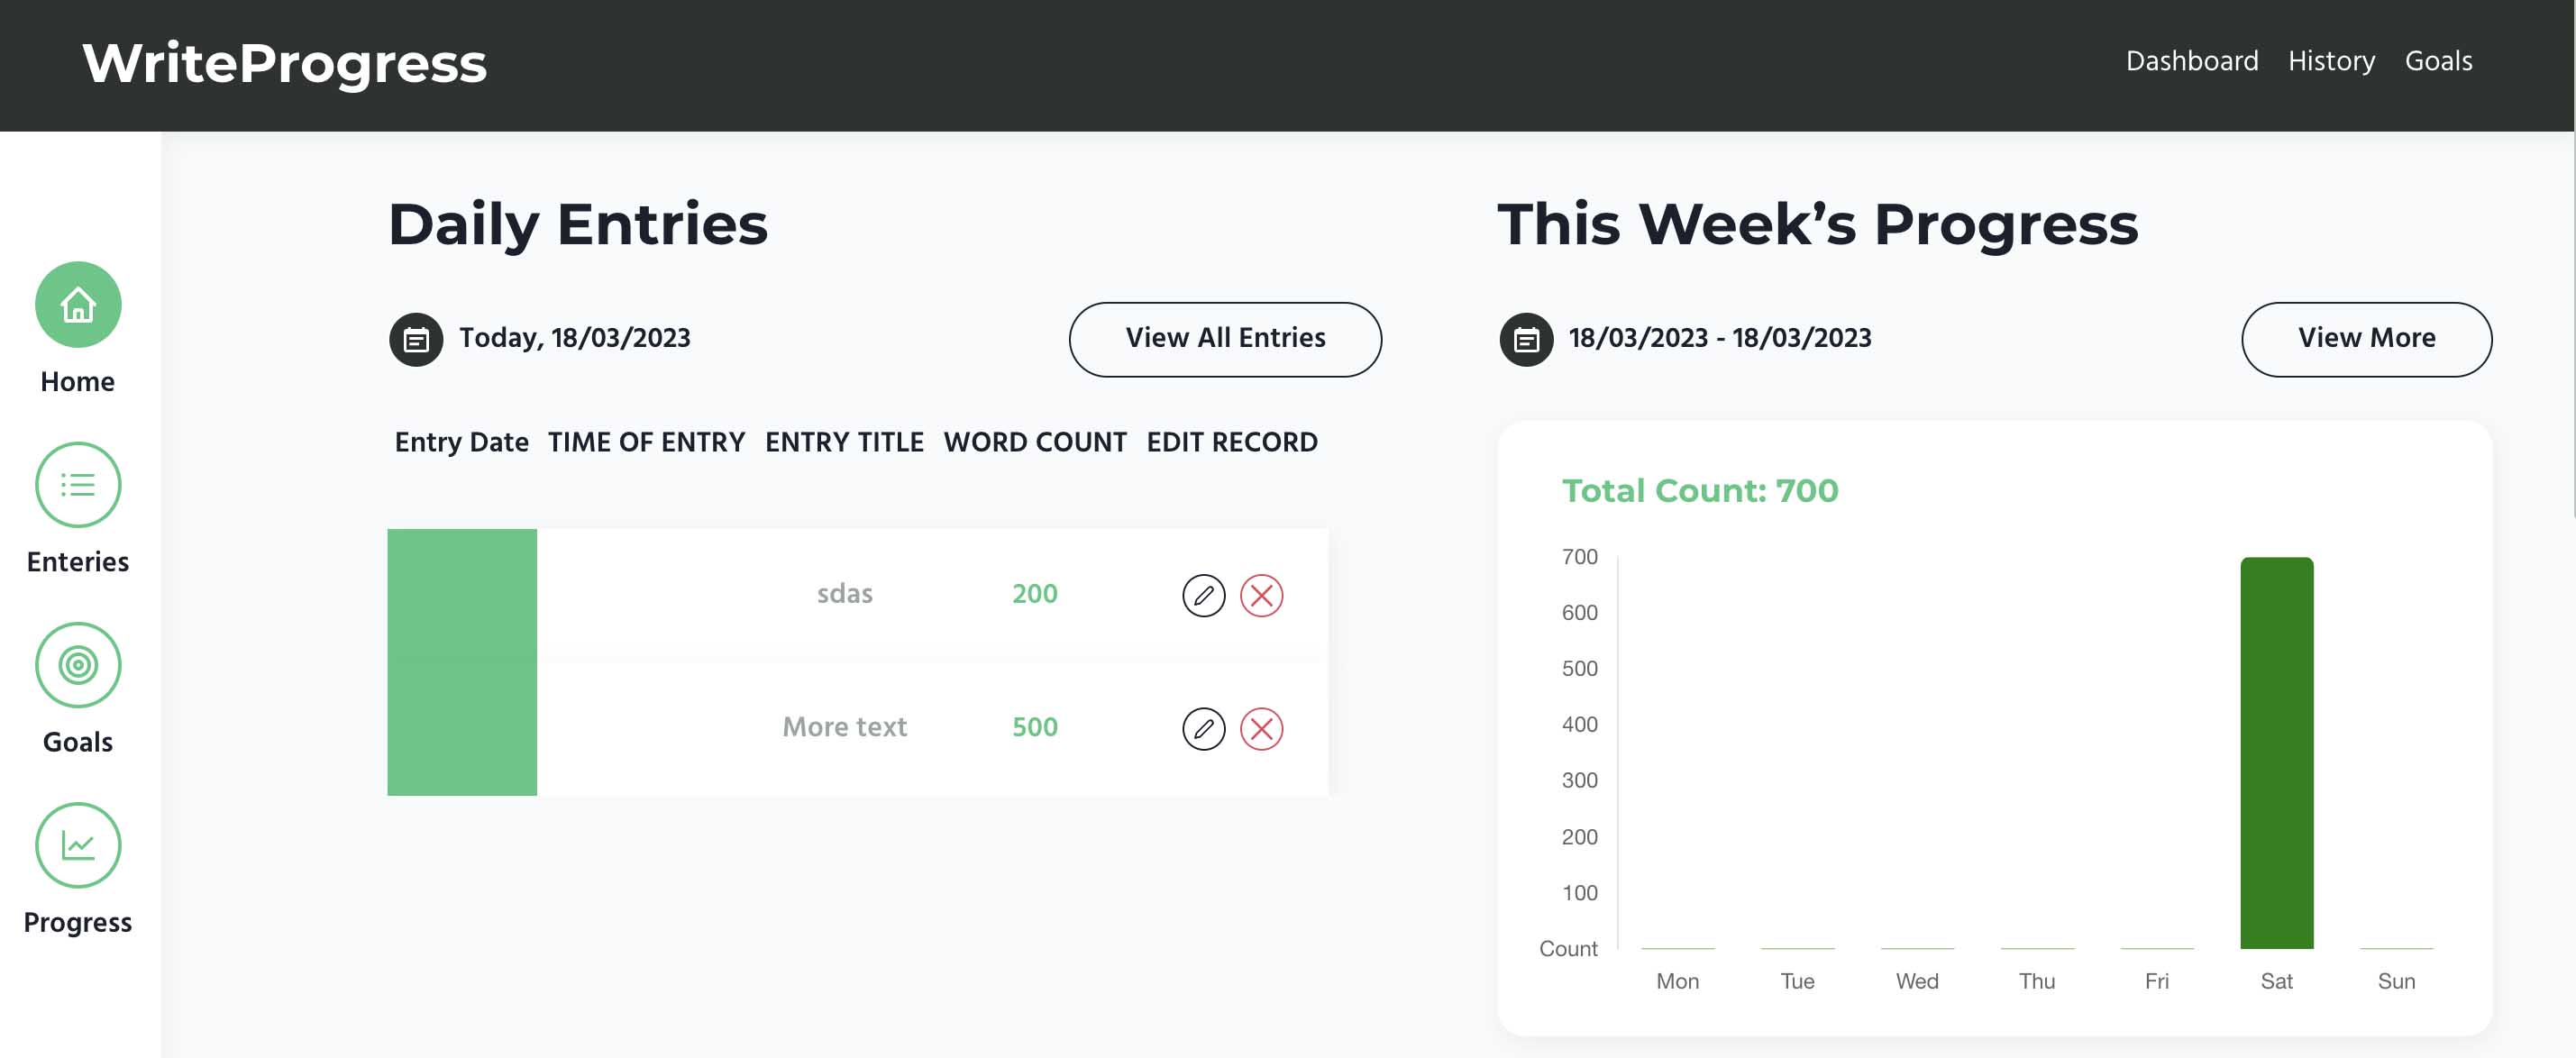Go to Dashboard in the top navigation
The image size is (2576, 1058).
[x=2192, y=62]
